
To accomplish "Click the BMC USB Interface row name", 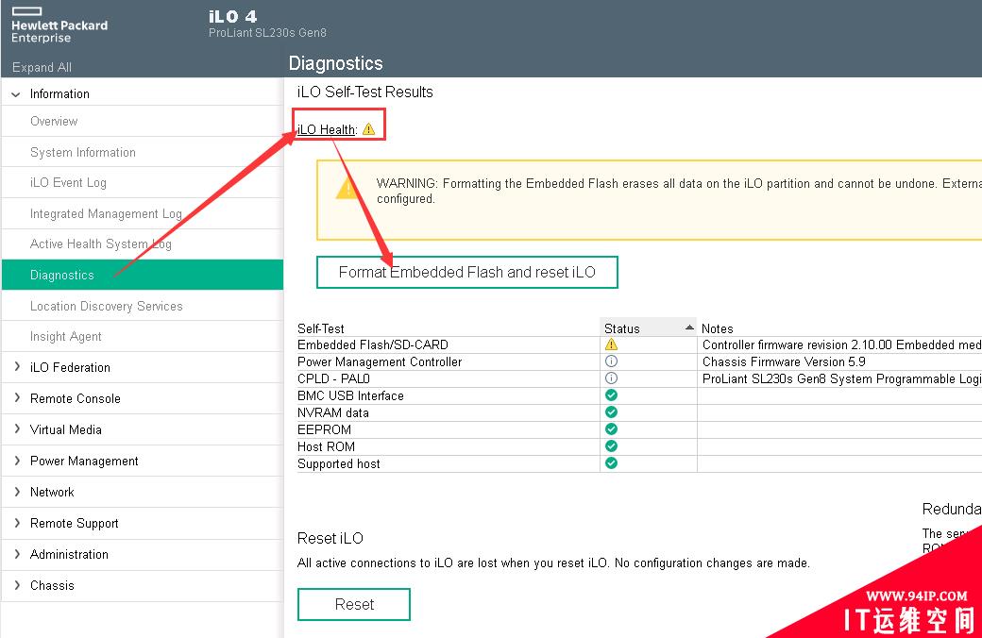I will (350, 395).
